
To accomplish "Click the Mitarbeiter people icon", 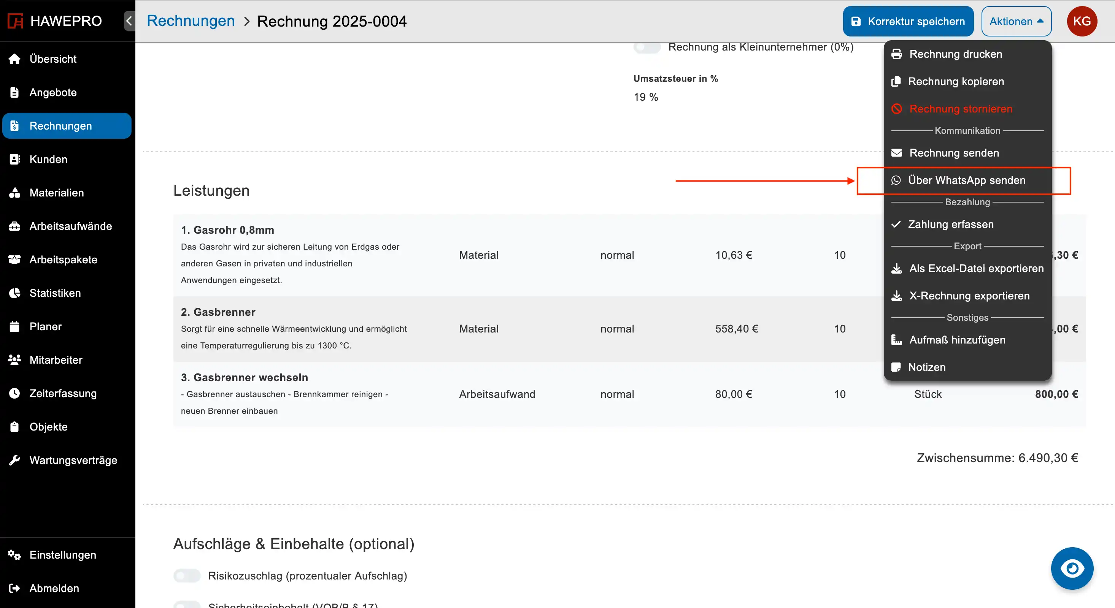I will click(x=15, y=360).
